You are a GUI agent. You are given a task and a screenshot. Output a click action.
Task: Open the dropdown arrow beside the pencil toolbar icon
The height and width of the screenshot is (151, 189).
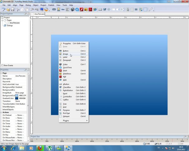[x=154, y=11]
